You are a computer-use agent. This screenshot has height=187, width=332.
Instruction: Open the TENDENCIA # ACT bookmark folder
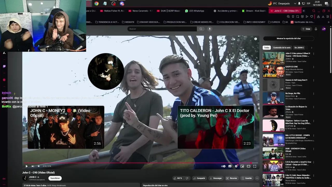[107, 22]
